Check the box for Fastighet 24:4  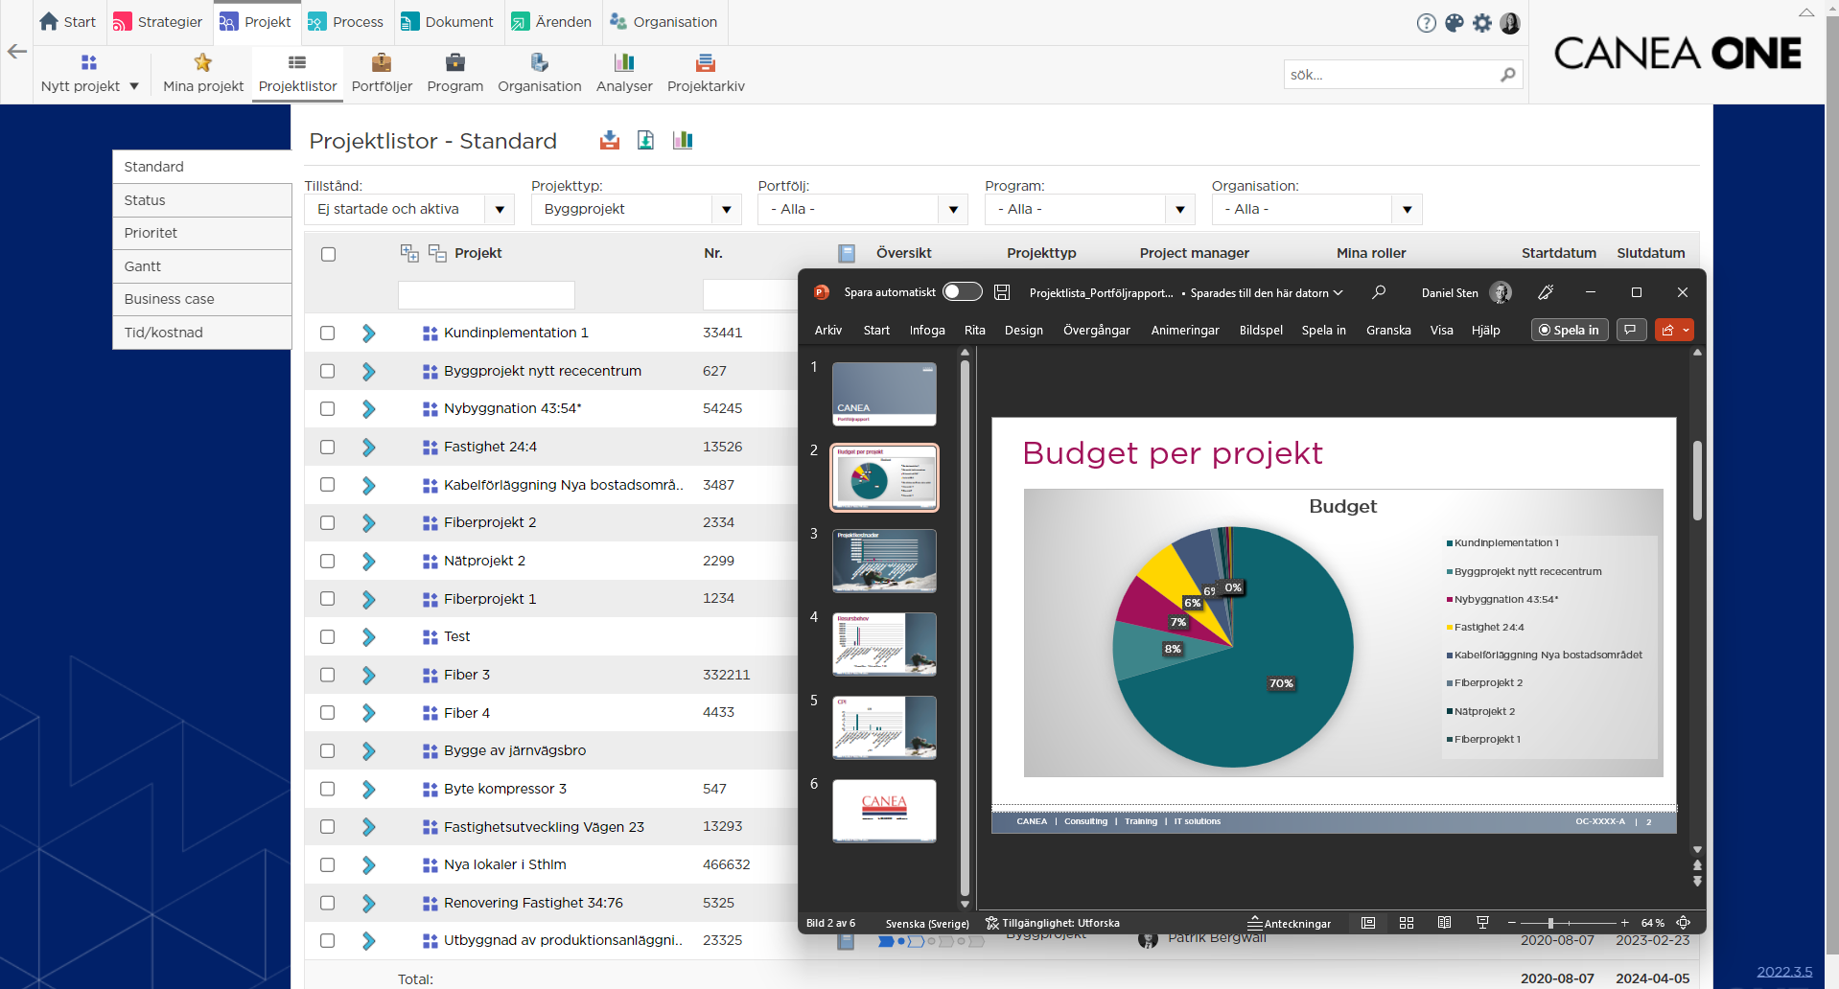(x=328, y=447)
